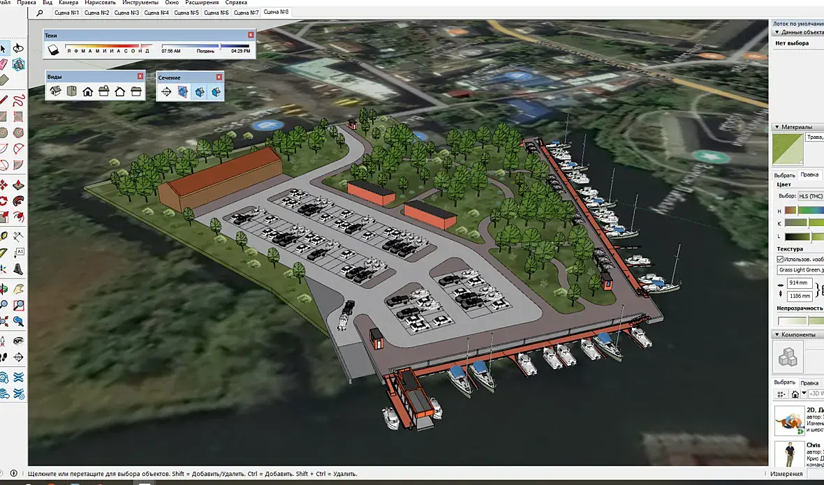The height and width of the screenshot is (485, 824).
Task: Select the arrow Select tool
Action: 3,49
